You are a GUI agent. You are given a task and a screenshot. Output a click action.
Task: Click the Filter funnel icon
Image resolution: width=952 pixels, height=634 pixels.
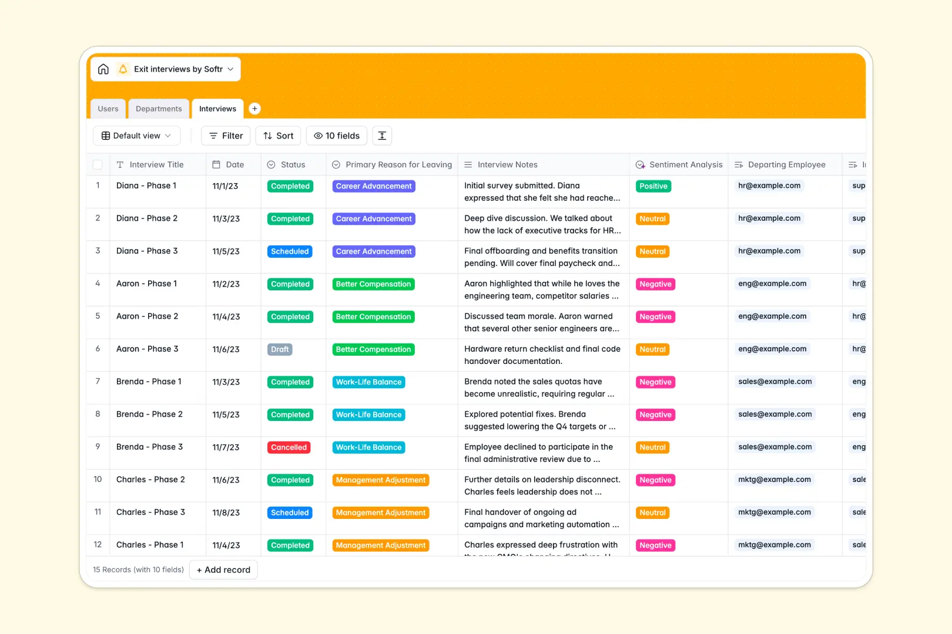213,136
